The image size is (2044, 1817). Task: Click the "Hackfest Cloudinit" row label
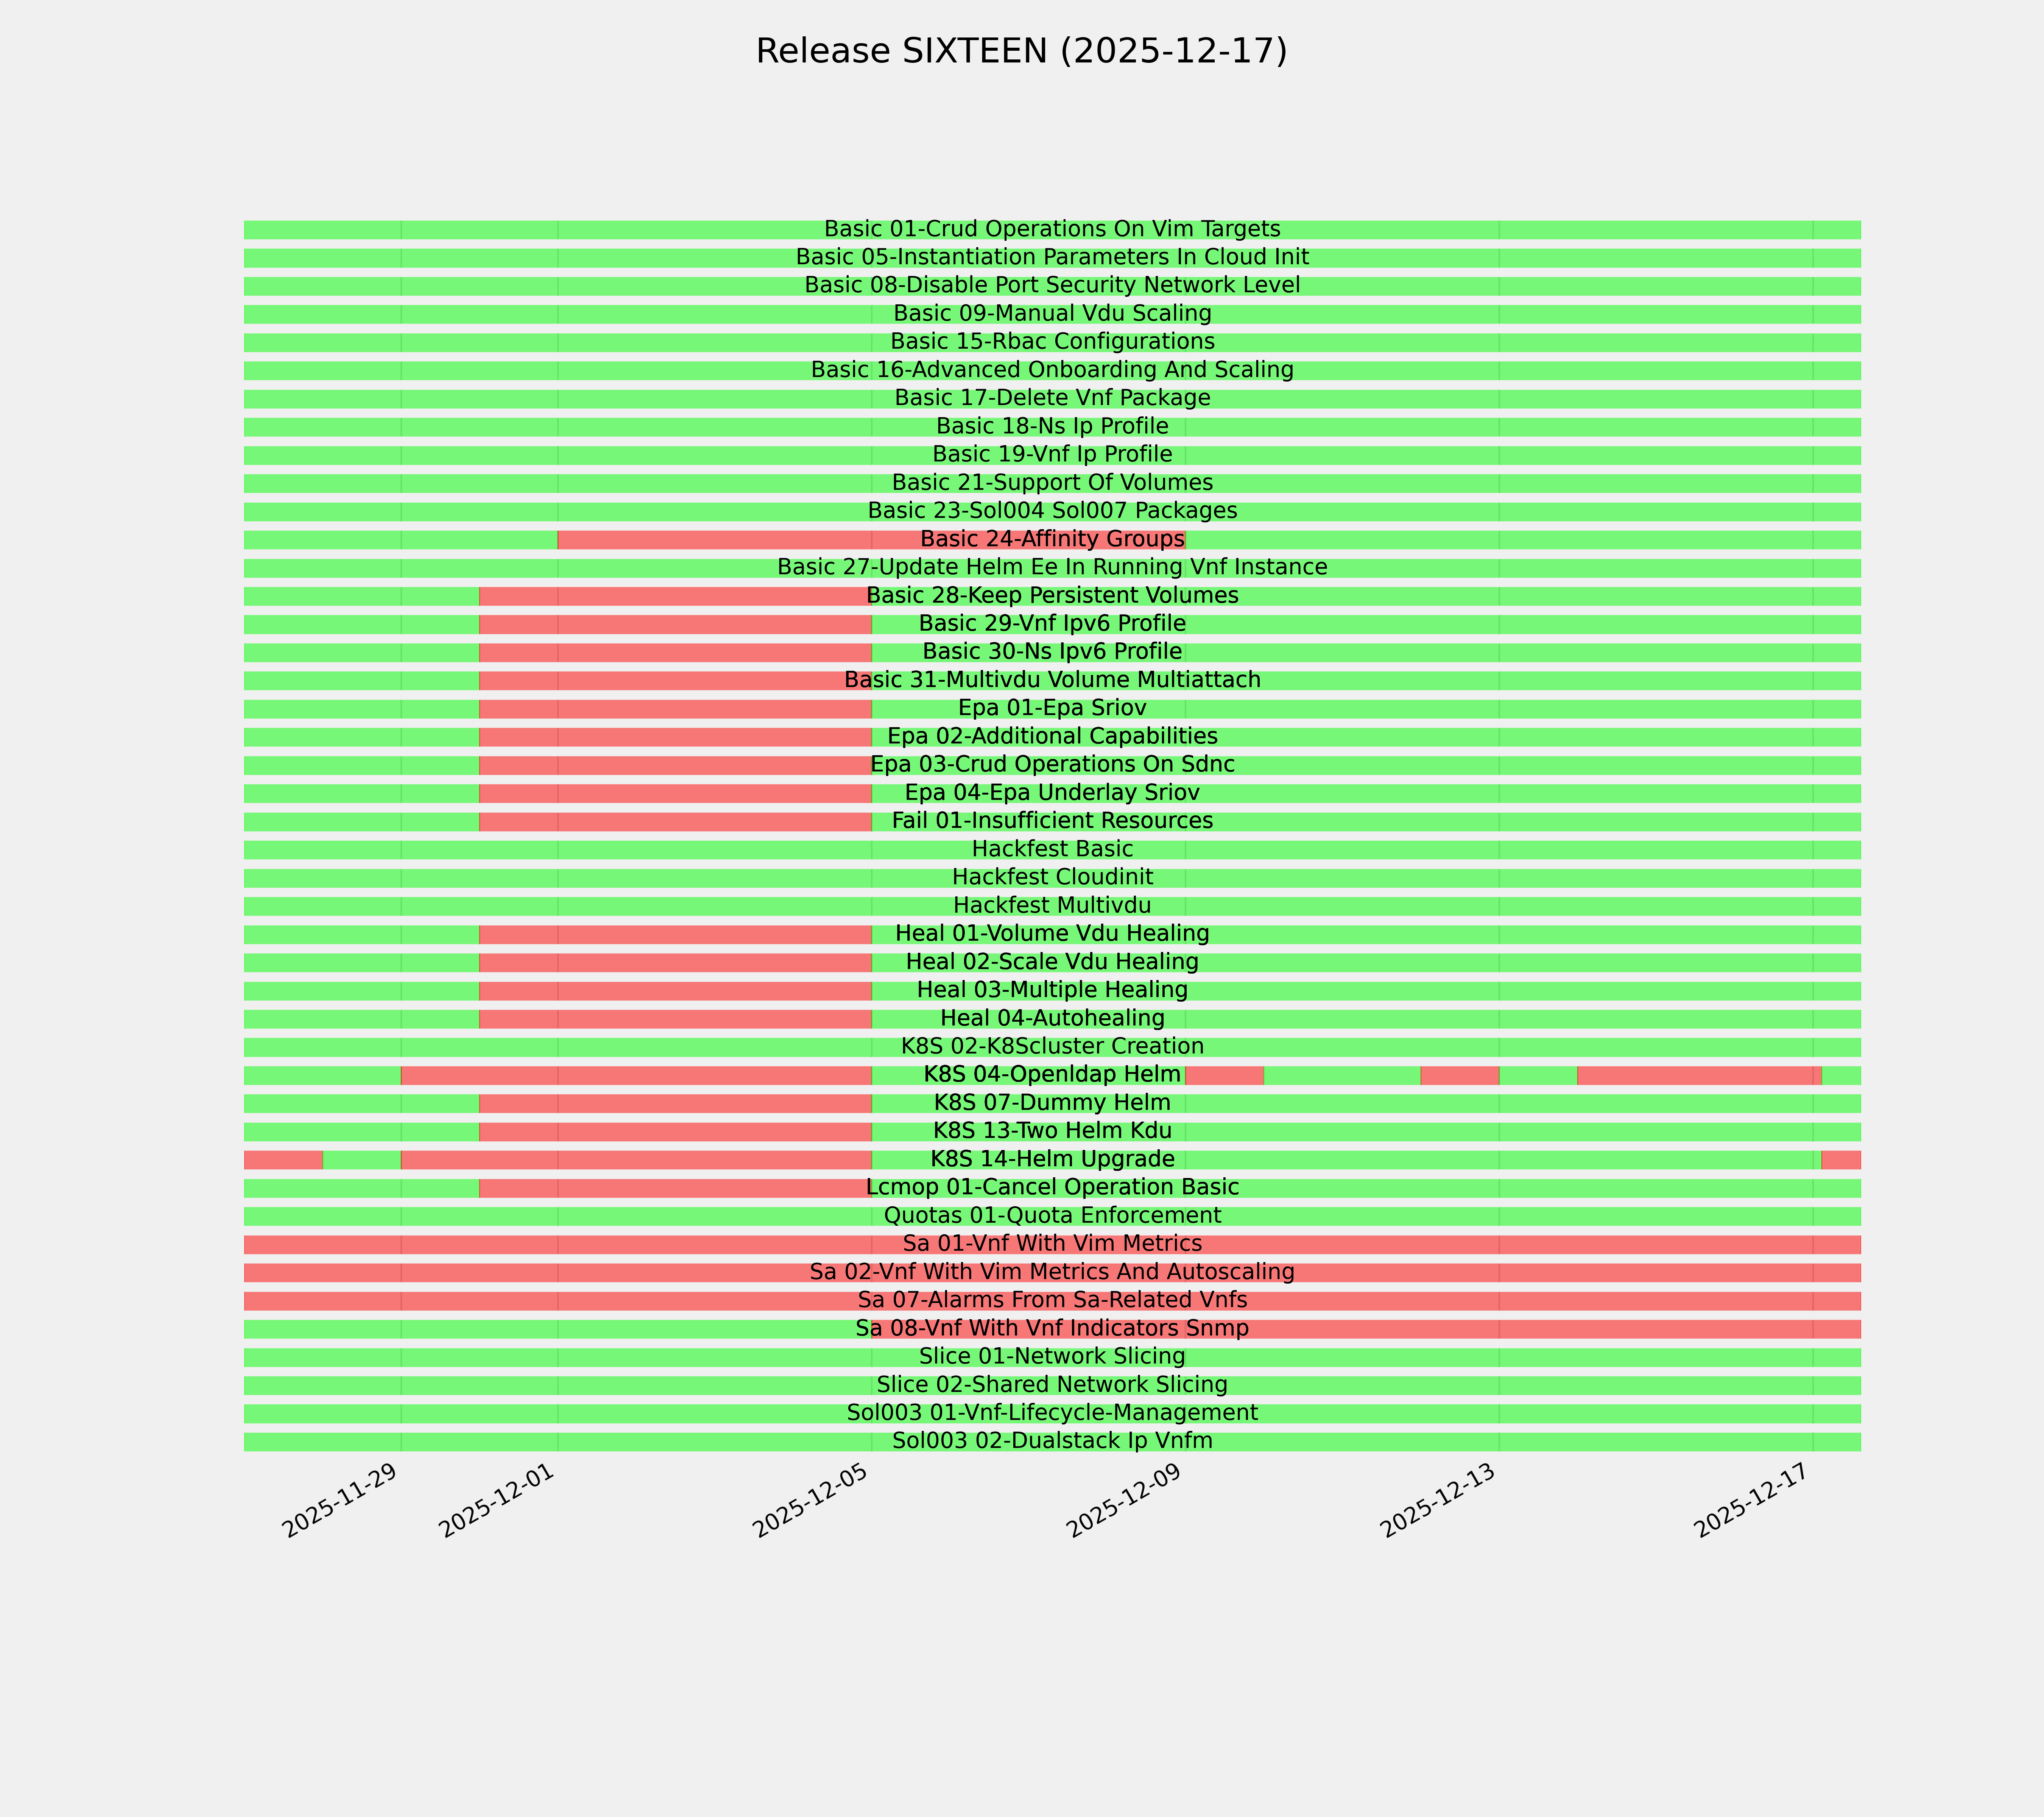(1052, 877)
